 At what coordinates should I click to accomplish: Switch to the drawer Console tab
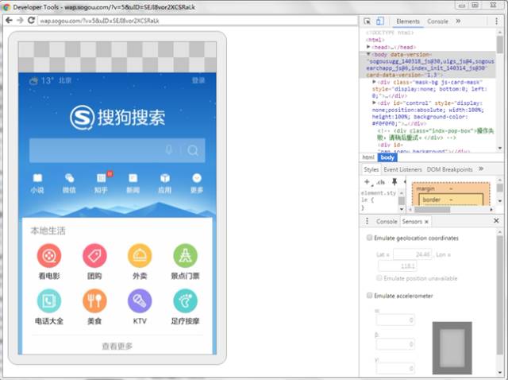387,221
